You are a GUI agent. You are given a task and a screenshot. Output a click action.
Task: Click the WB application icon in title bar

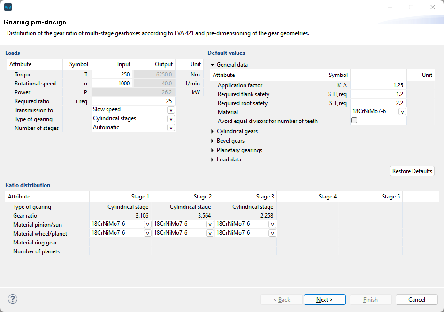click(8, 7)
